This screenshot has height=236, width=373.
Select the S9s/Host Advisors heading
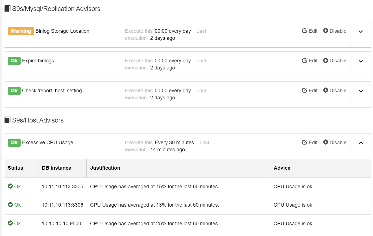(38, 120)
